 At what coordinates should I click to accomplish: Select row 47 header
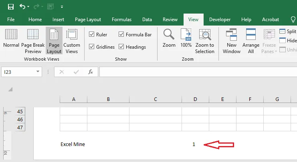tap(20, 127)
